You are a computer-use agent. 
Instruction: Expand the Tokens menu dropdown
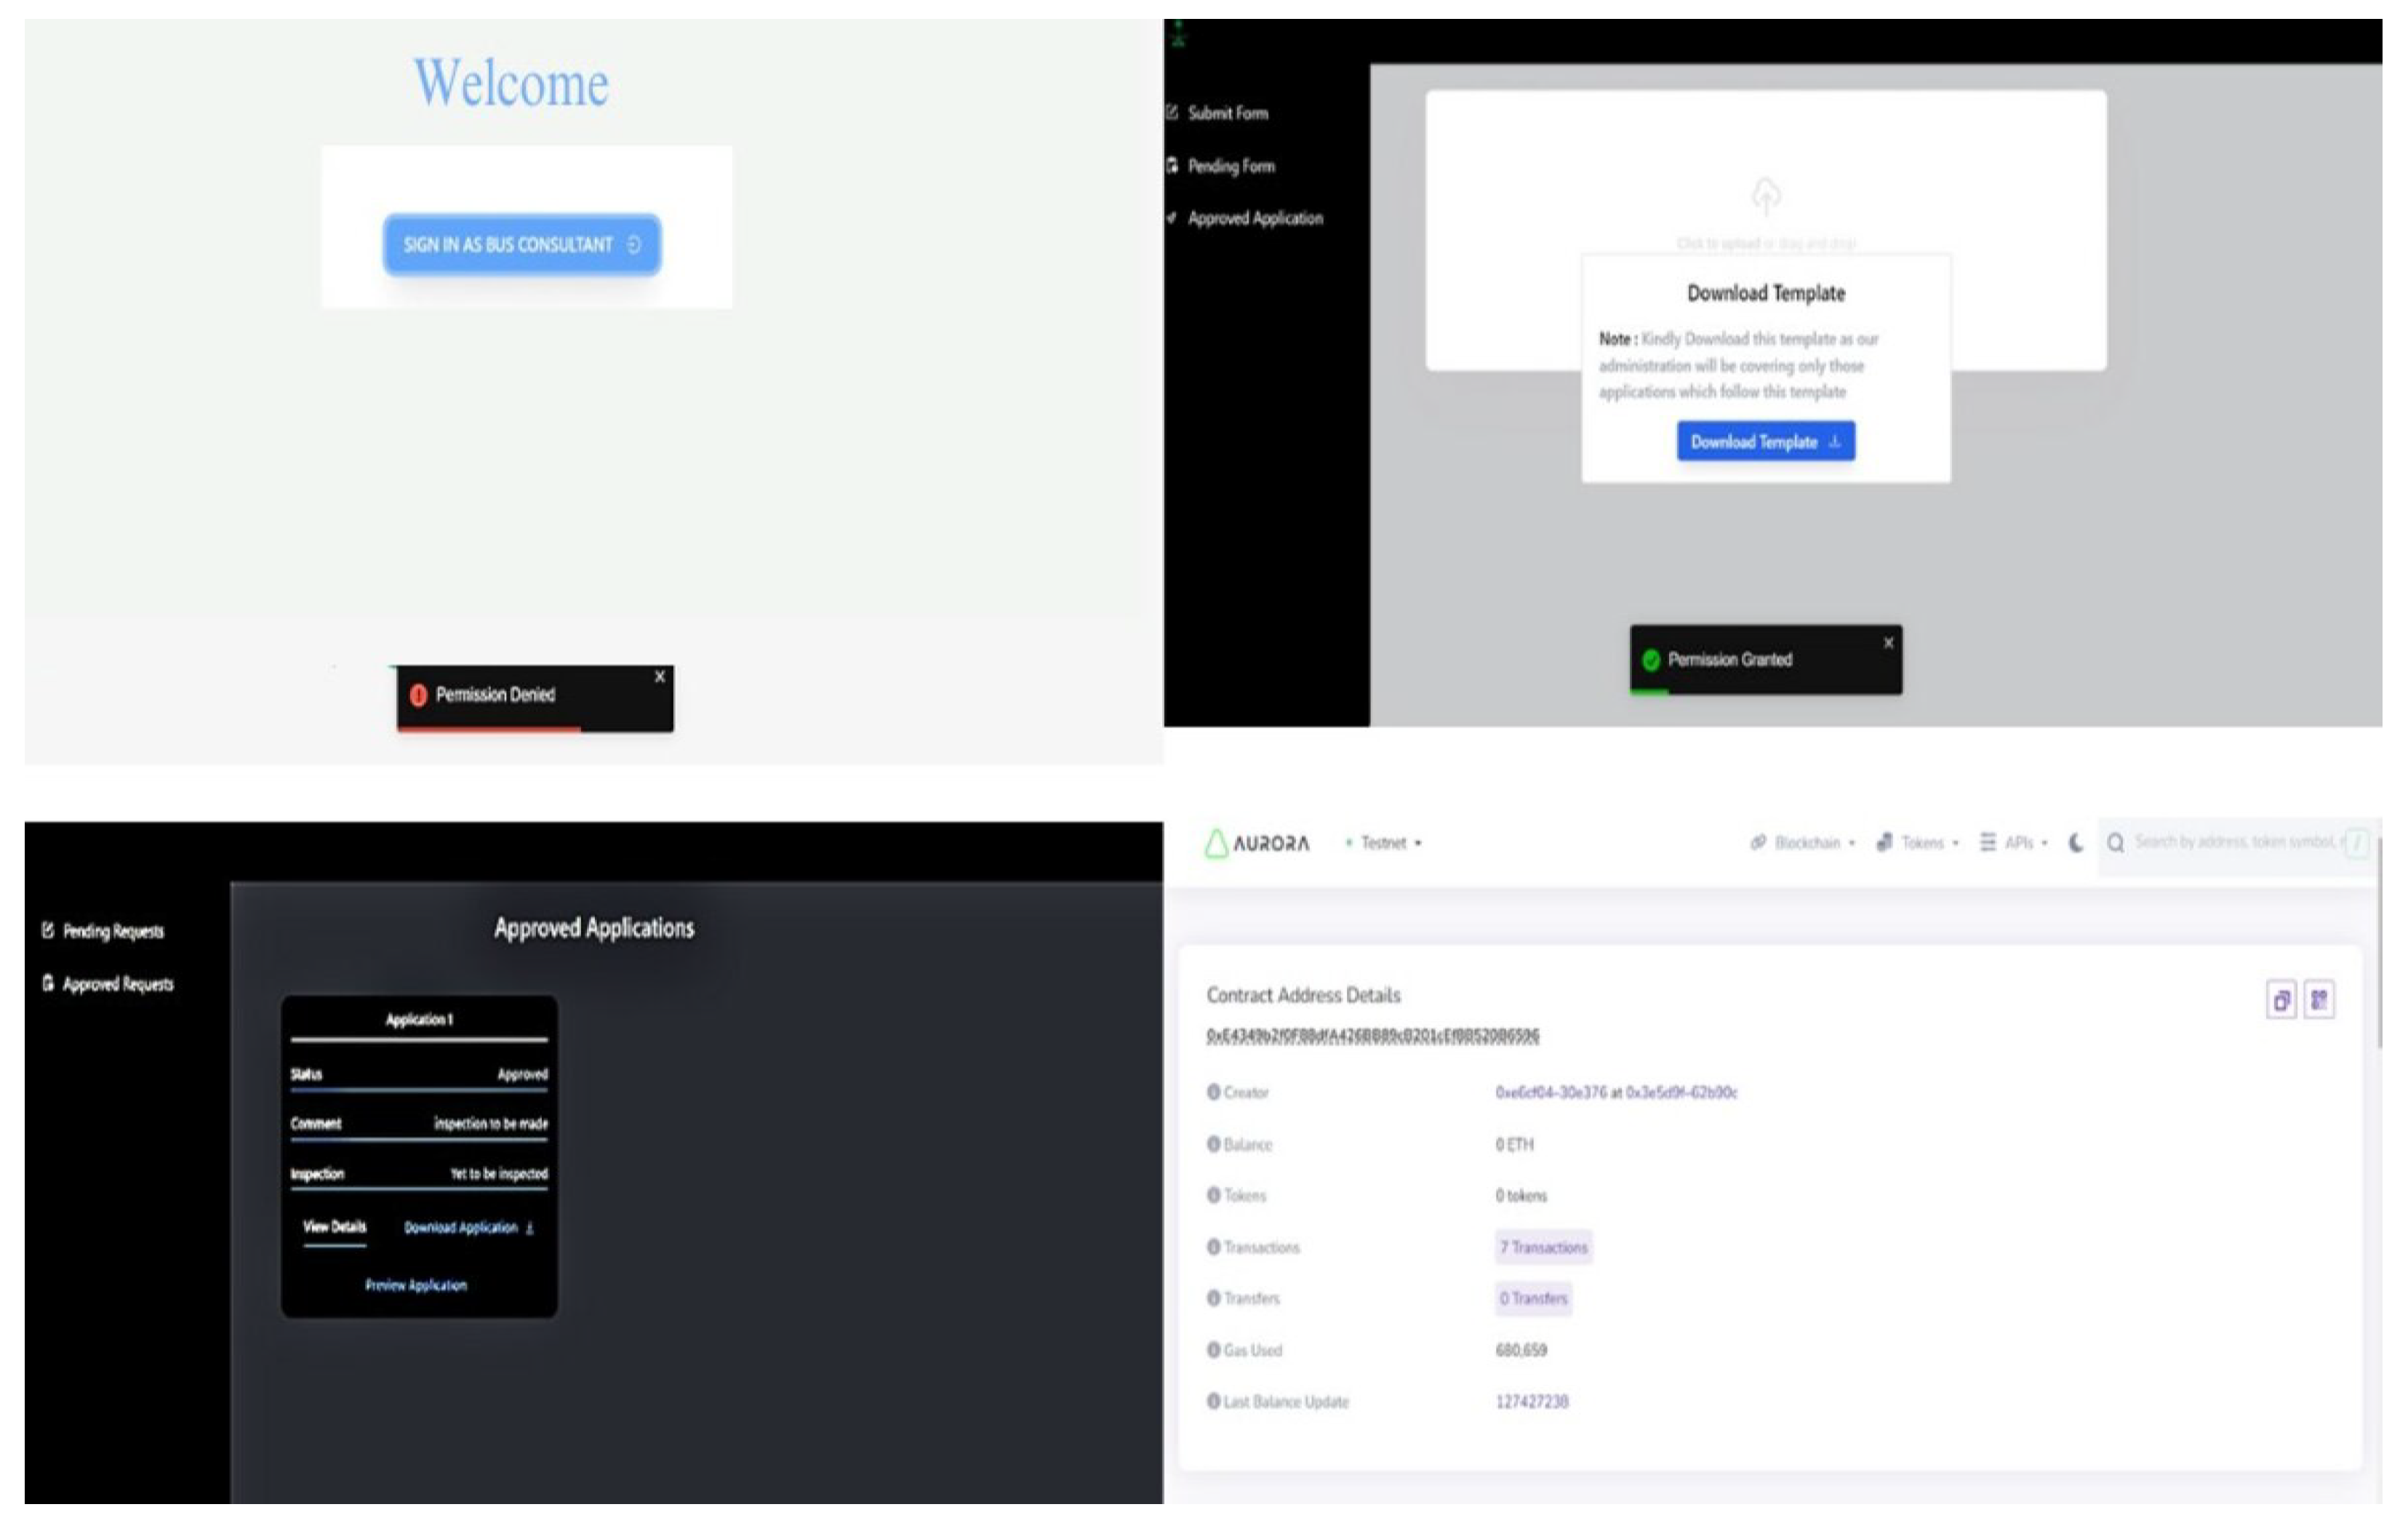(x=1921, y=843)
